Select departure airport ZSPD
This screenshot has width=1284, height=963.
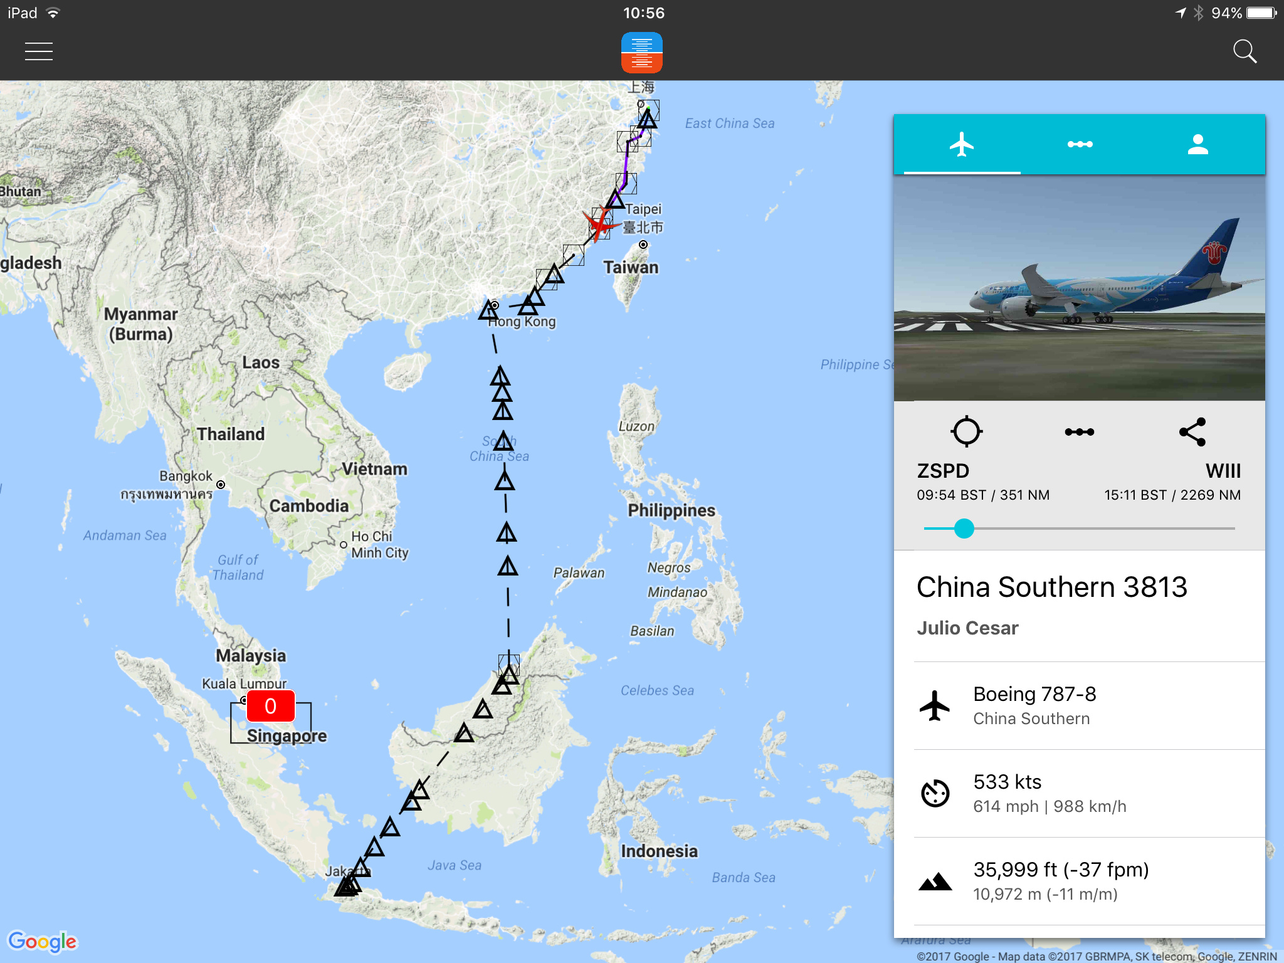pos(943,471)
